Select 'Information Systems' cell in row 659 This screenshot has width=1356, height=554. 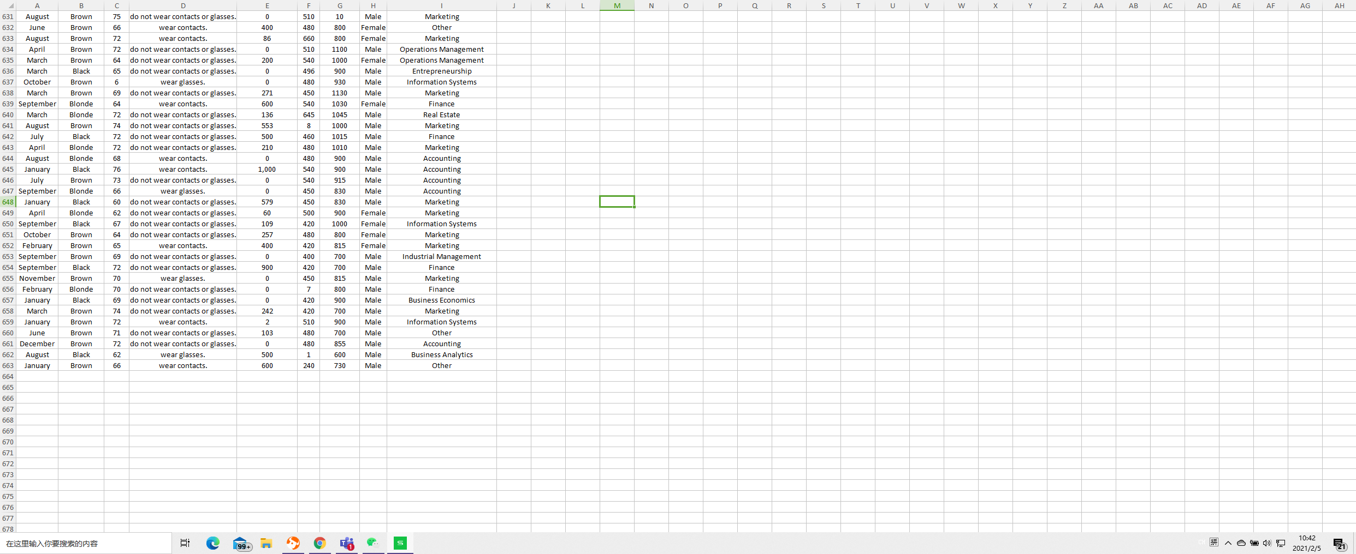coord(442,322)
